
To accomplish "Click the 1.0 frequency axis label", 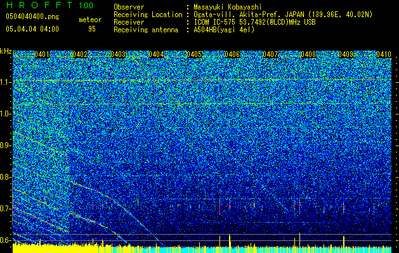I will (x=6, y=114).
